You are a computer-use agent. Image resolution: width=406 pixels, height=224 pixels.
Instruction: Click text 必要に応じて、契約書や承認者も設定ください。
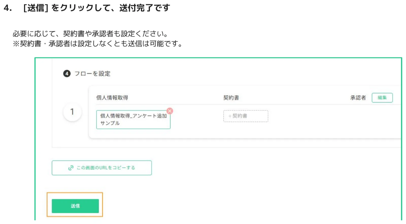90,33
